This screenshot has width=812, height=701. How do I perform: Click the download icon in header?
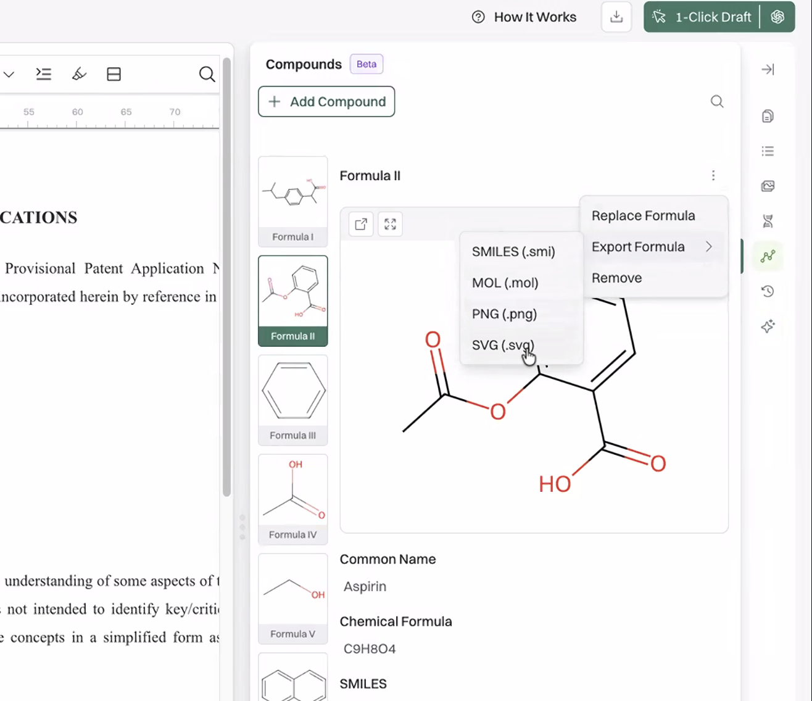[616, 17]
